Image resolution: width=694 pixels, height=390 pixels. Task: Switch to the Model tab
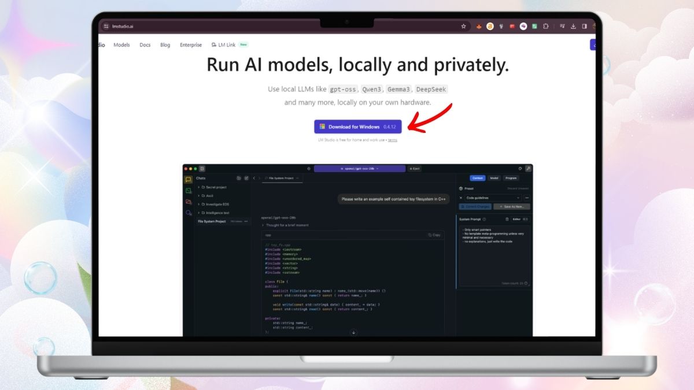[x=494, y=178]
